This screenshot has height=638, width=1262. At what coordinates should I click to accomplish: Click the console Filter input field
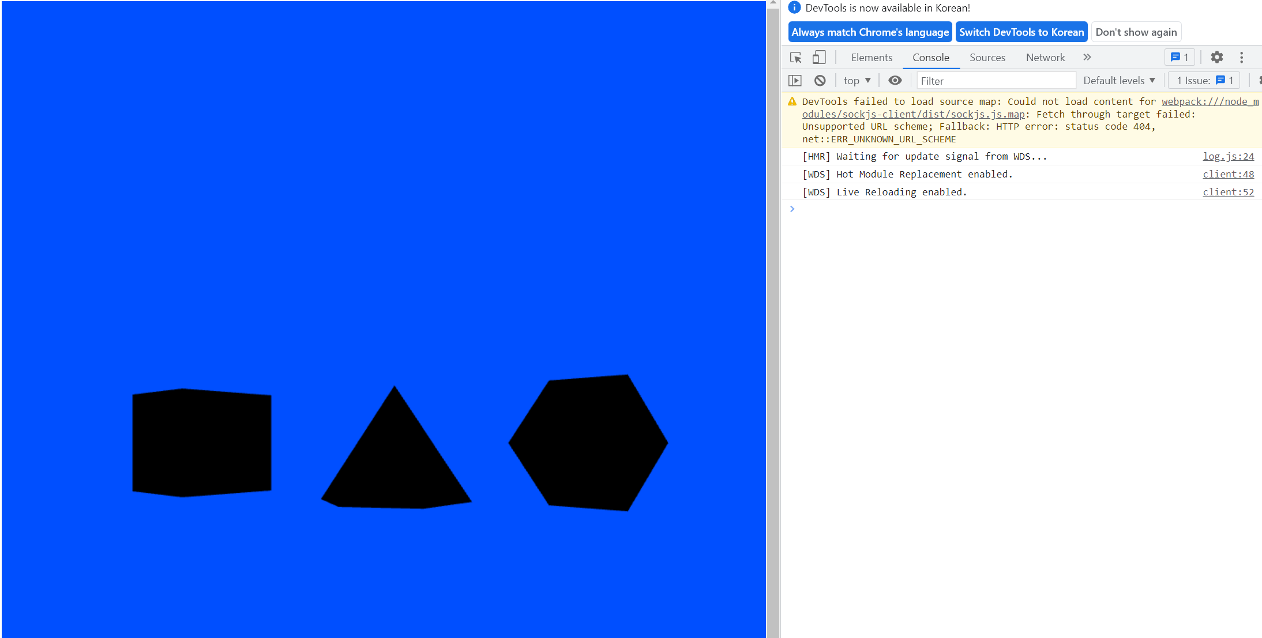pos(996,81)
